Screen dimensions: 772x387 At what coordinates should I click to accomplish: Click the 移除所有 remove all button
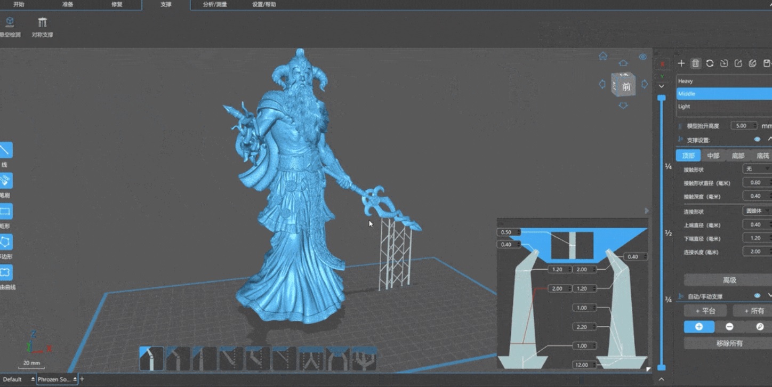(x=729, y=343)
